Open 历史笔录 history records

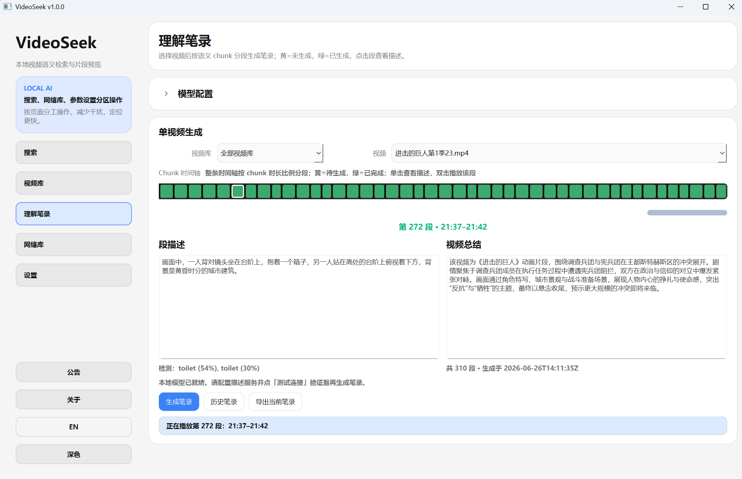tap(224, 402)
